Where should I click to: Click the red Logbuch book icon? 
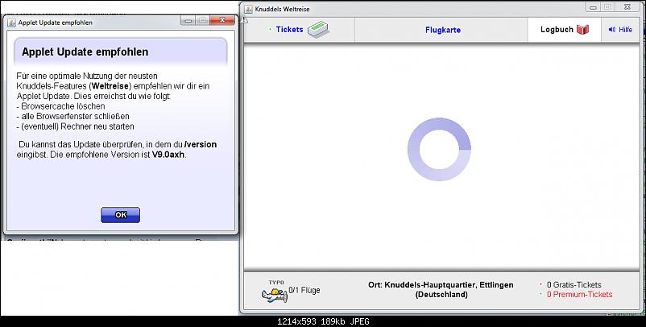tap(582, 30)
